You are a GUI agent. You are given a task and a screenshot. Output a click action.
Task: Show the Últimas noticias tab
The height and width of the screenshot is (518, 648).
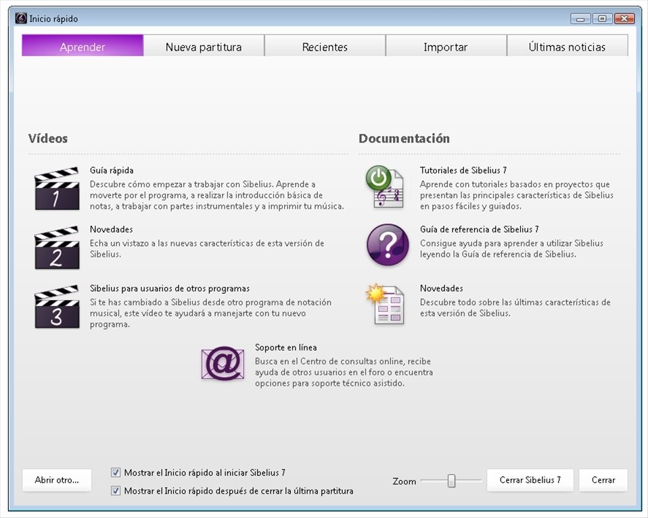[x=567, y=45]
